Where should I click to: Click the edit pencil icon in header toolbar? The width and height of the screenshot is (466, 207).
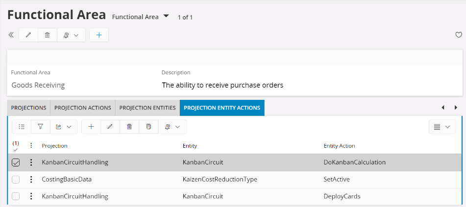28,35
